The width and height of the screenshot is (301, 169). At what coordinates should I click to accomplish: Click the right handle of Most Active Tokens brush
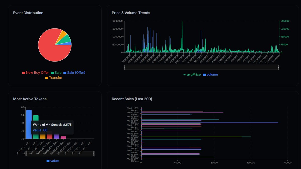coord(94,153)
